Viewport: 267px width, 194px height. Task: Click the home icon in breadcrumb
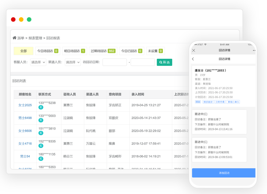(15, 38)
